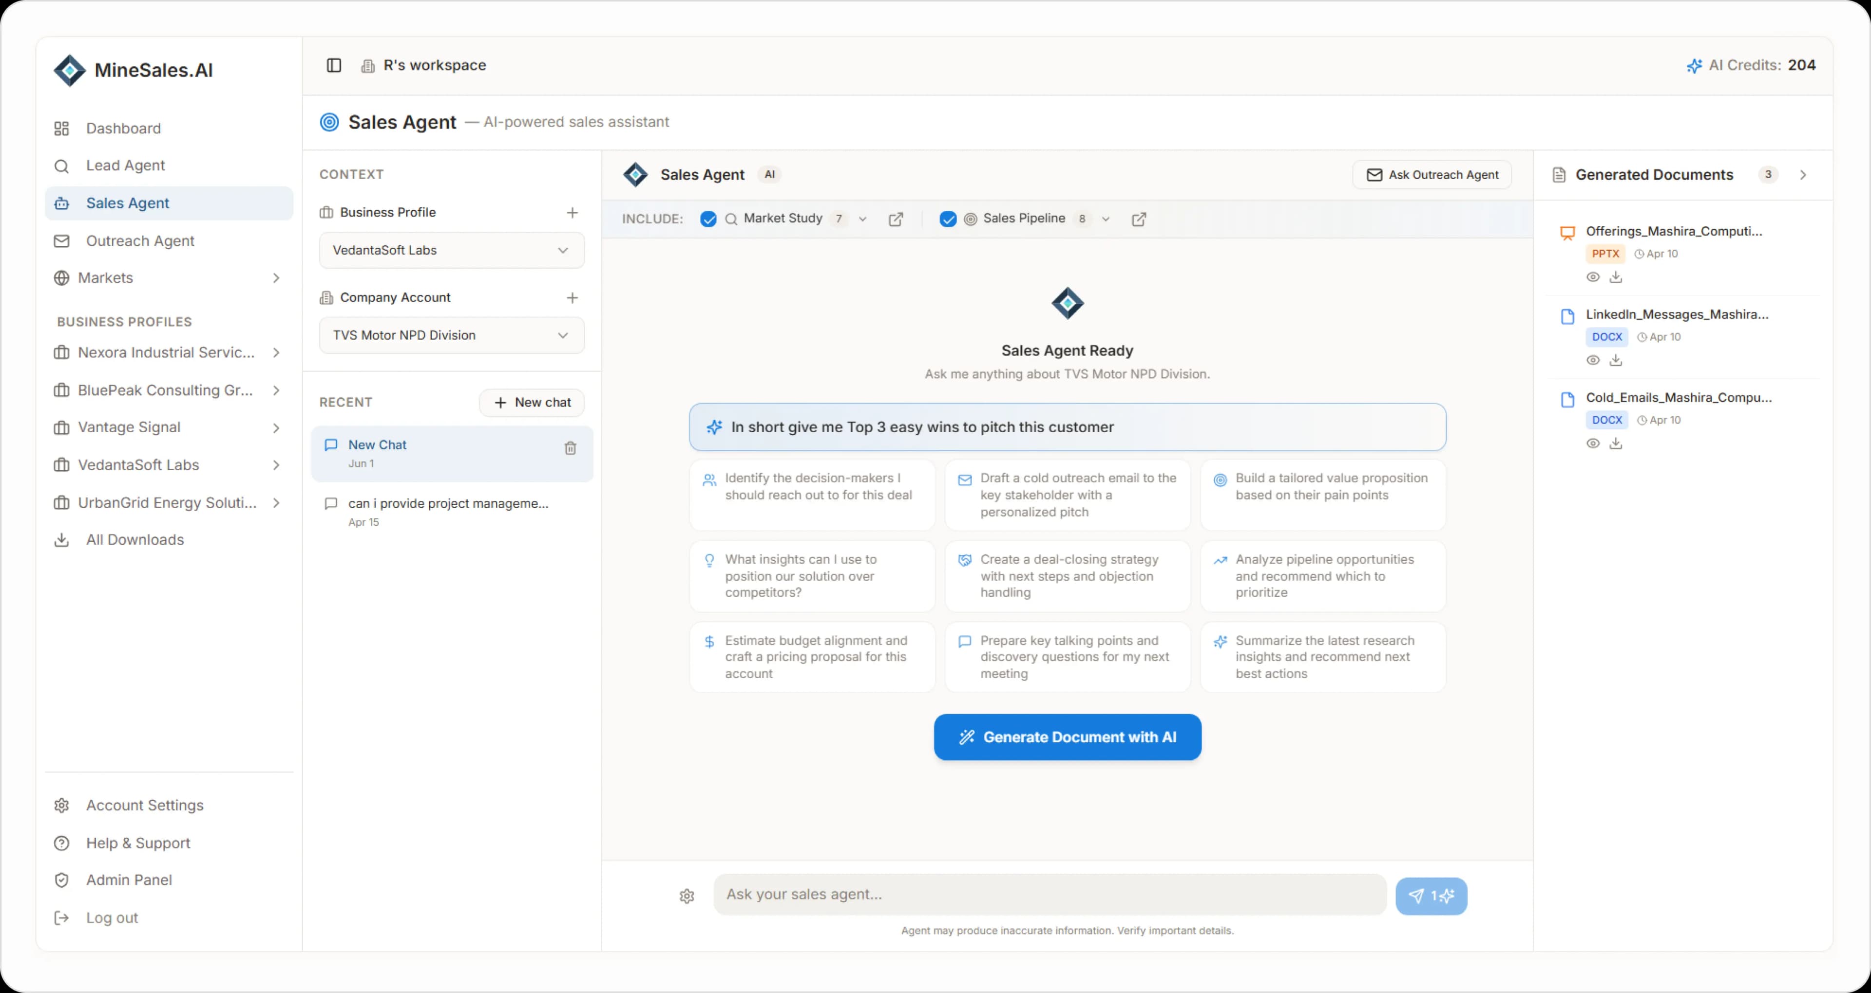Choose Identify the decision-makers prompt
1871x993 pixels.
tap(812, 495)
